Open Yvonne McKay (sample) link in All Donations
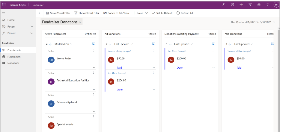This screenshot has height=135, width=283. [120, 51]
